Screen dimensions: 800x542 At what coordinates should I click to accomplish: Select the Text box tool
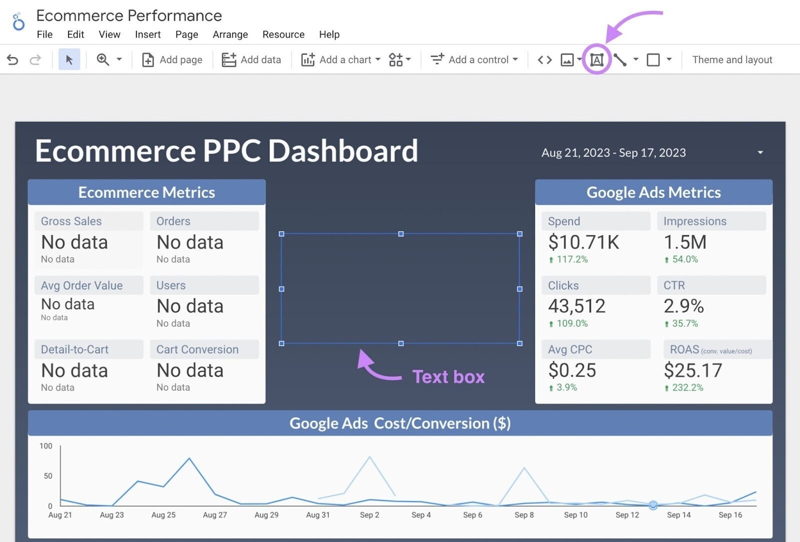[x=596, y=60]
